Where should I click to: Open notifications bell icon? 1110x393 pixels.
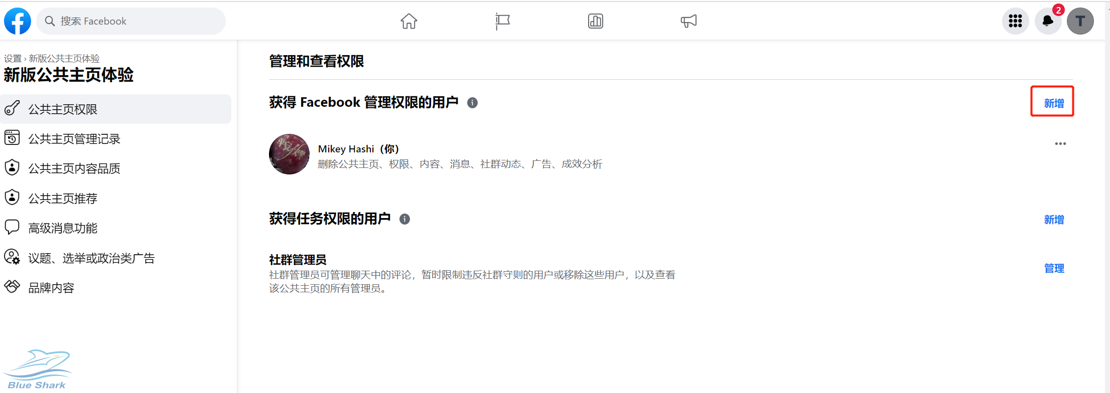click(x=1048, y=21)
